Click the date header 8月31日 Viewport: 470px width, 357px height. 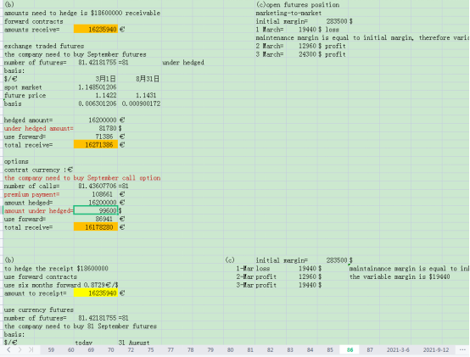coord(147,79)
